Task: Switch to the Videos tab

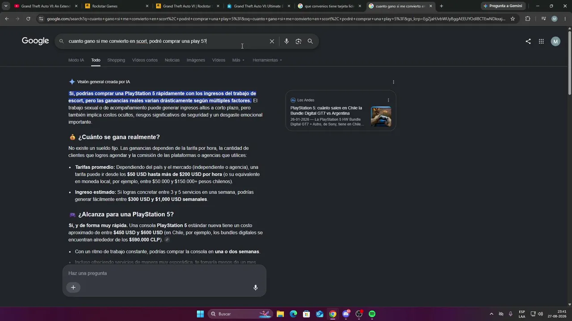Action: click(219, 60)
